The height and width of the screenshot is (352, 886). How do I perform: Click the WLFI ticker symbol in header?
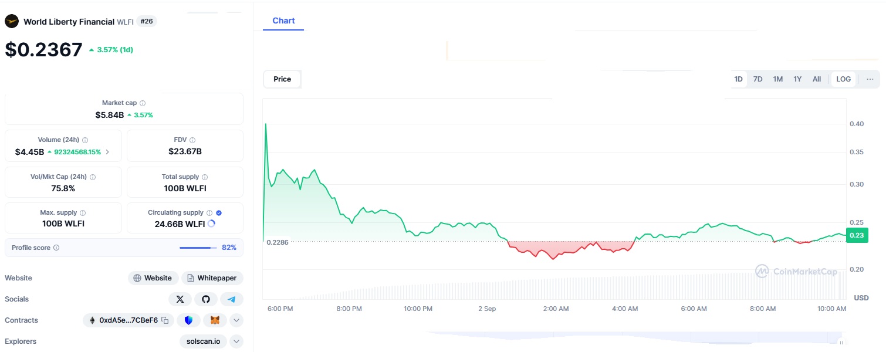coord(125,22)
